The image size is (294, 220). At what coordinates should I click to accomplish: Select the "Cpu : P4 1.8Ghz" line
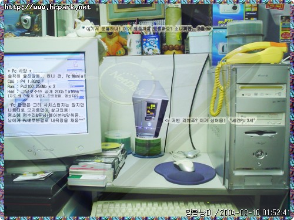coord(24,81)
